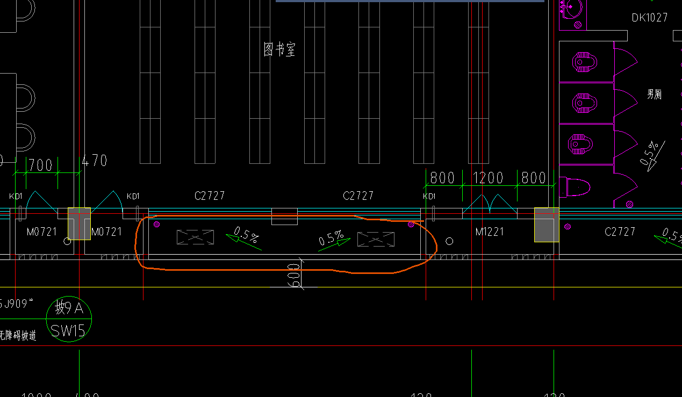Select the KD1 label right of M0721 doors
The image size is (682, 397).
tap(133, 196)
